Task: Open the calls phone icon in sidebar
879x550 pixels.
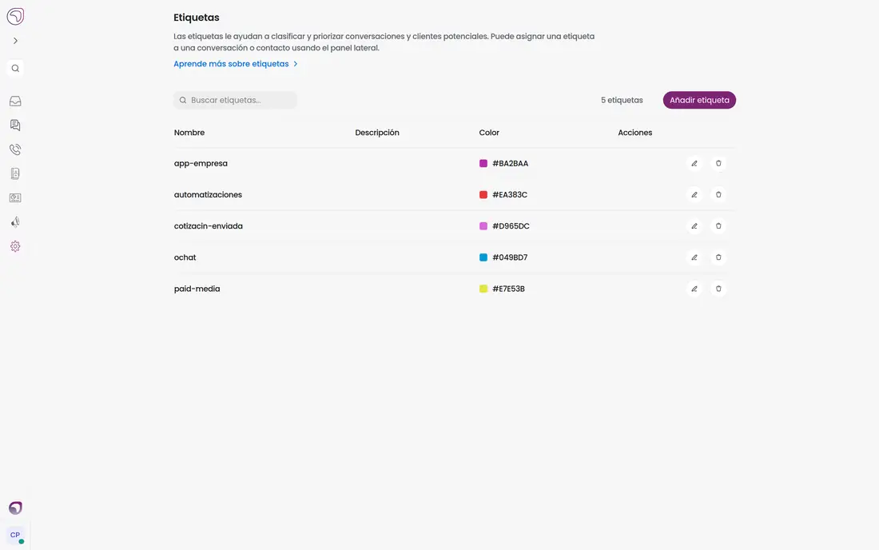Action: coord(16,149)
